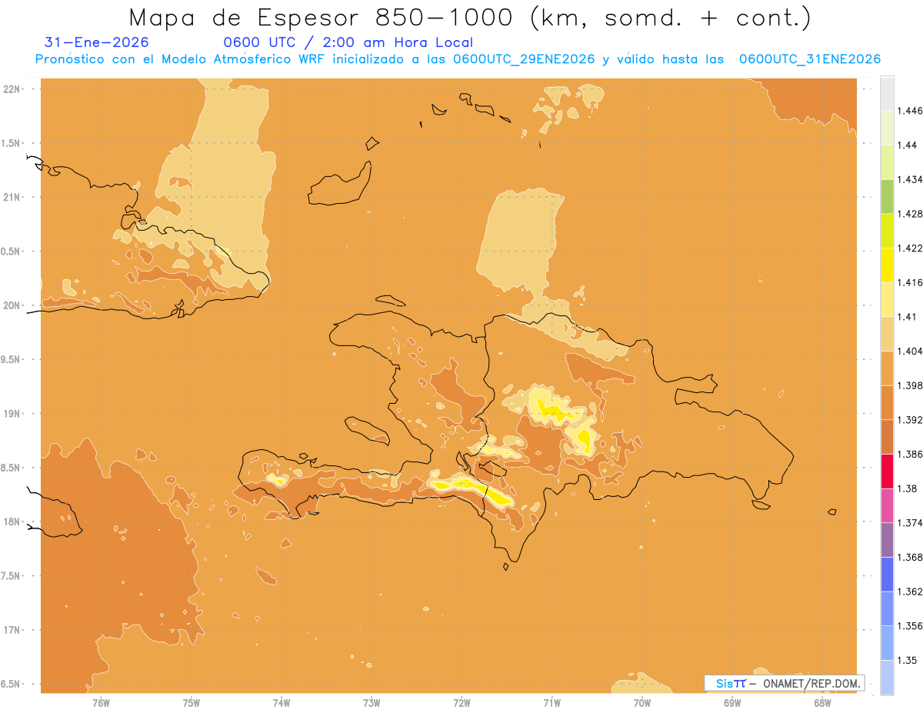
Task: Pick pale yellow swatch between 1.41 and 1.416
Action: pyautogui.click(x=887, y=299)
